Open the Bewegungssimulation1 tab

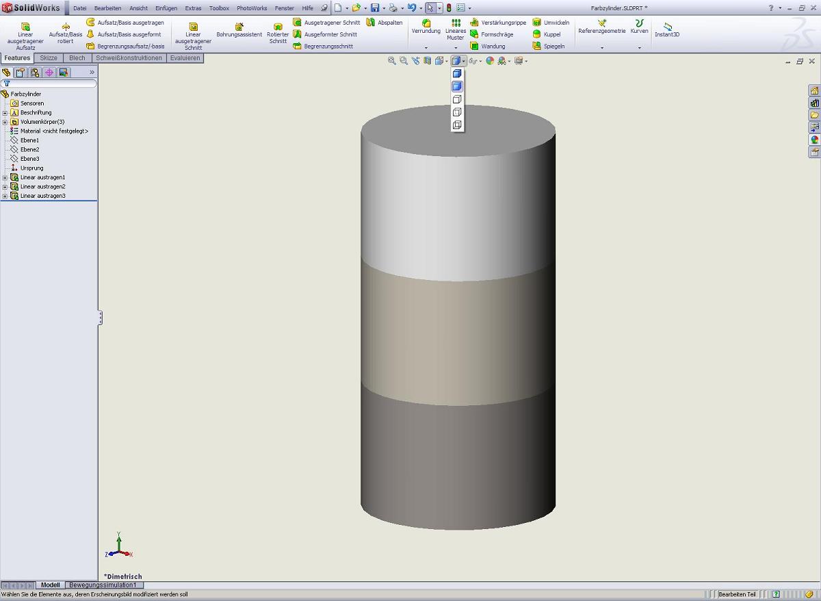coord(103,585)
